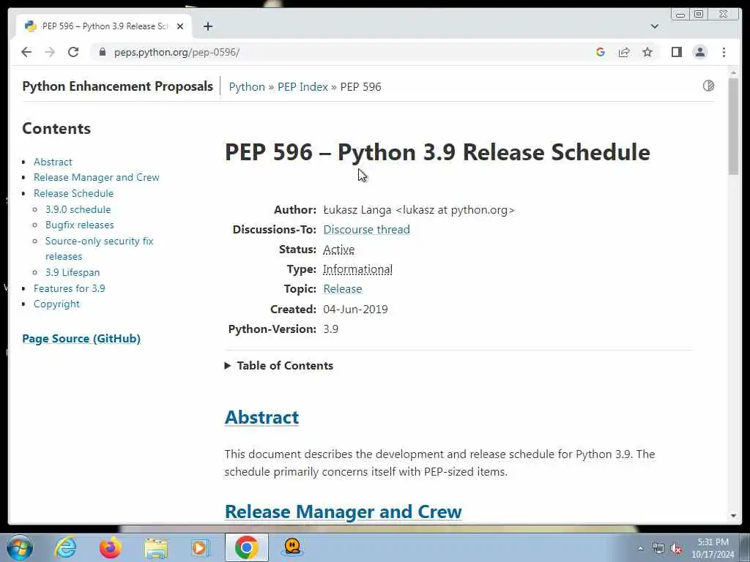Bookmark this page with the star
The height and width of the screenshot is (562, 750).
click(x=647, y=52)
